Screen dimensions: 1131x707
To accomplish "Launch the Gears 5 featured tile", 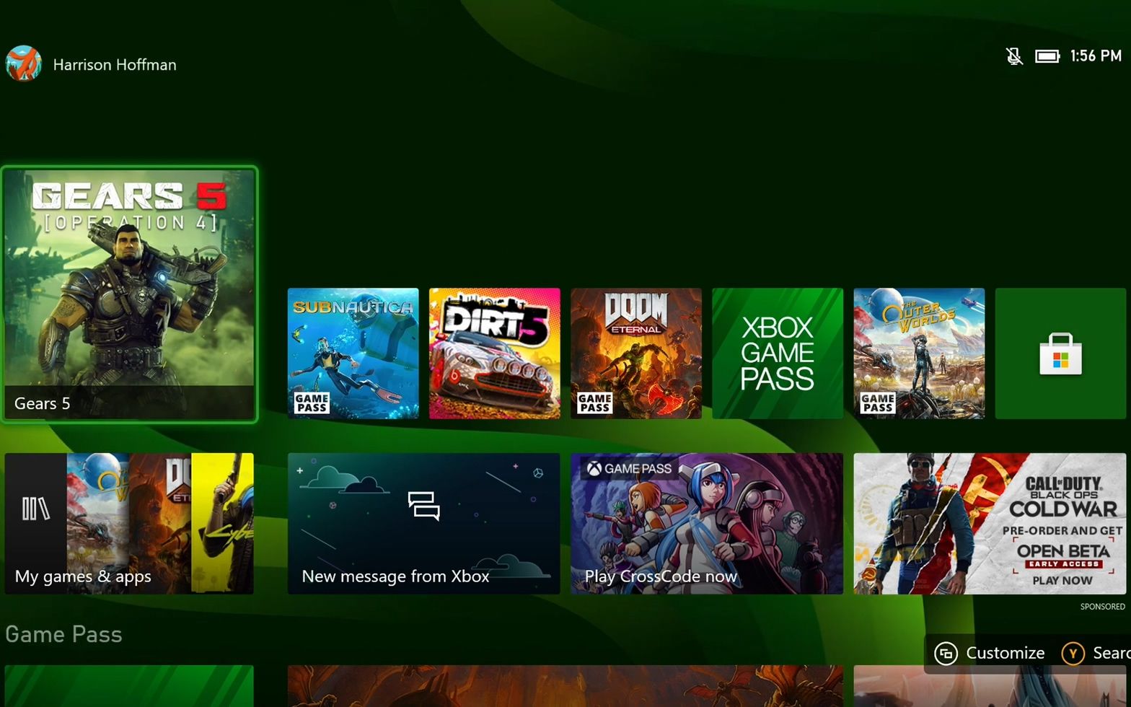I will [129, 294].
